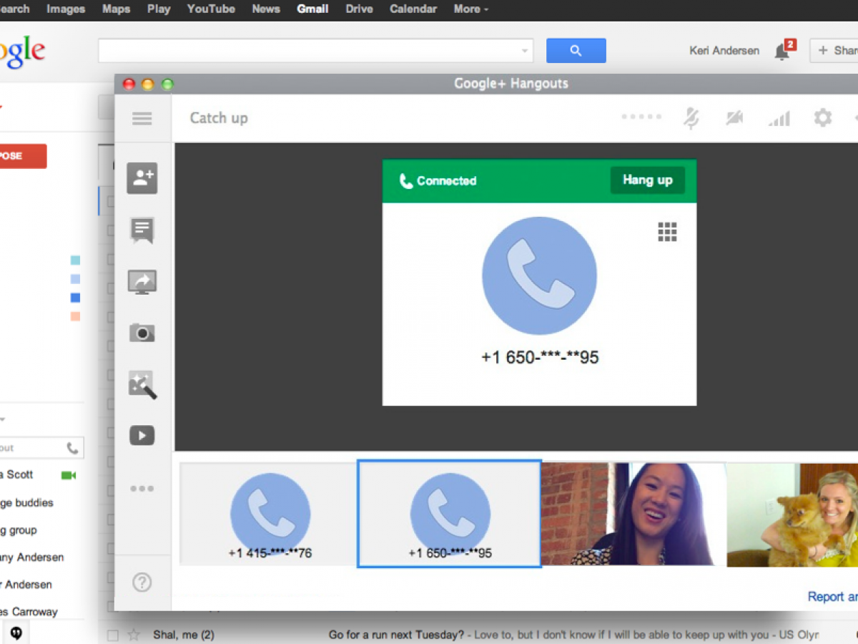Open Hangouts settings gear
Viewport: 858px width, 644px height.
pyautogui.click(x=823, y=118)
